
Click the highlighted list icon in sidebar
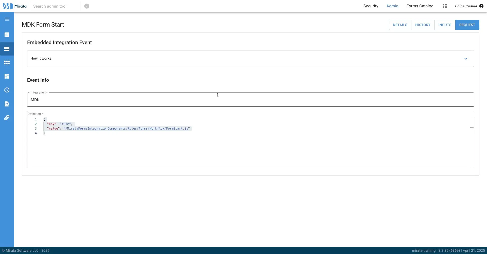pos(7,49)
